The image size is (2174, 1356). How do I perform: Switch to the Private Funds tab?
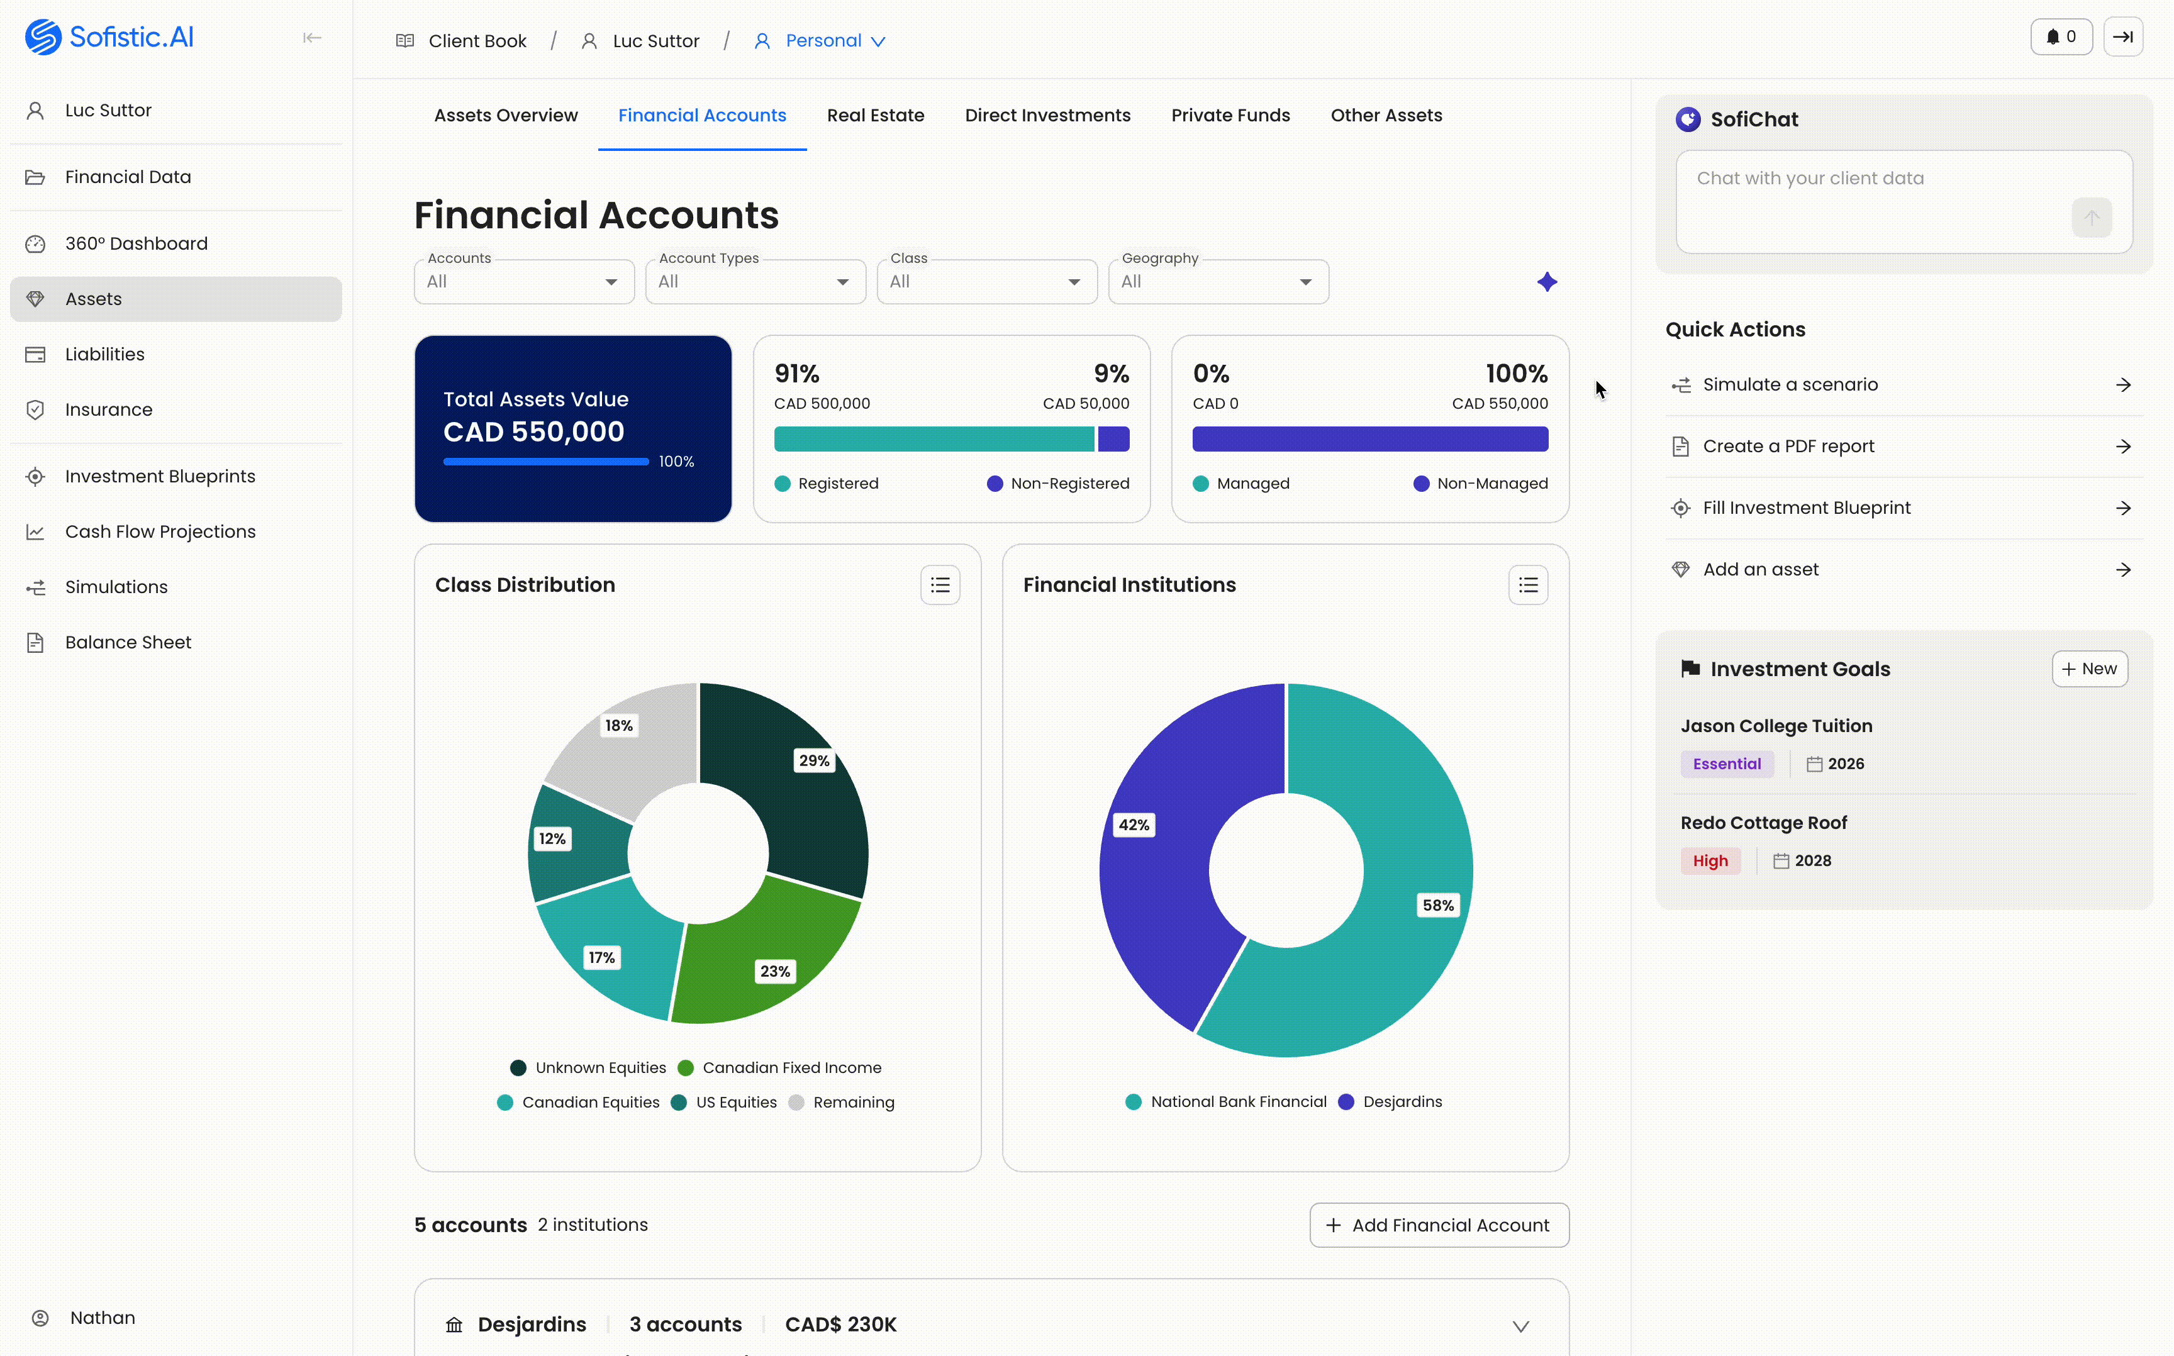click(x=1230, y=116)
